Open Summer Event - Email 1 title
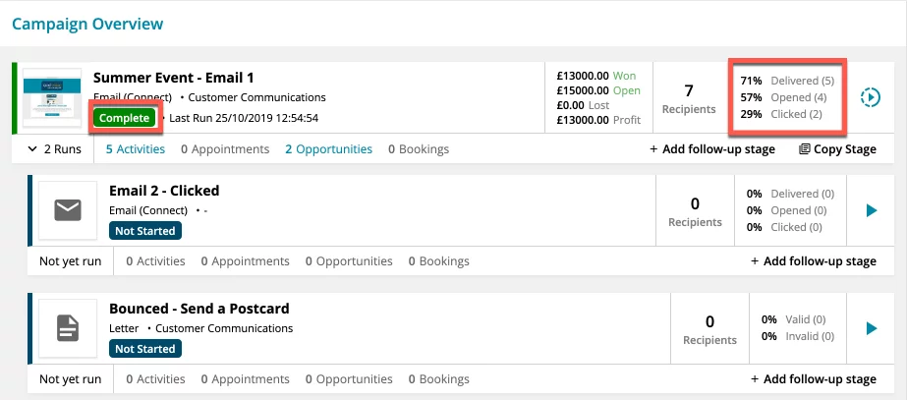907x400 pixels. point(174,78)
